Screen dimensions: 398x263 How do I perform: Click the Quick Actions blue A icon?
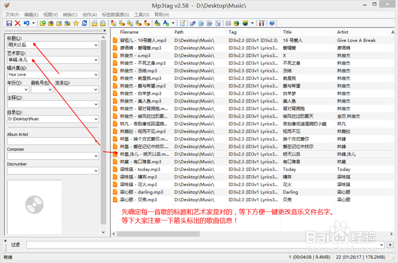coord(166,23)
